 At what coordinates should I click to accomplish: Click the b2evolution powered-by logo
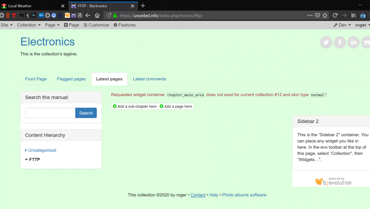[x=333, y=181]
